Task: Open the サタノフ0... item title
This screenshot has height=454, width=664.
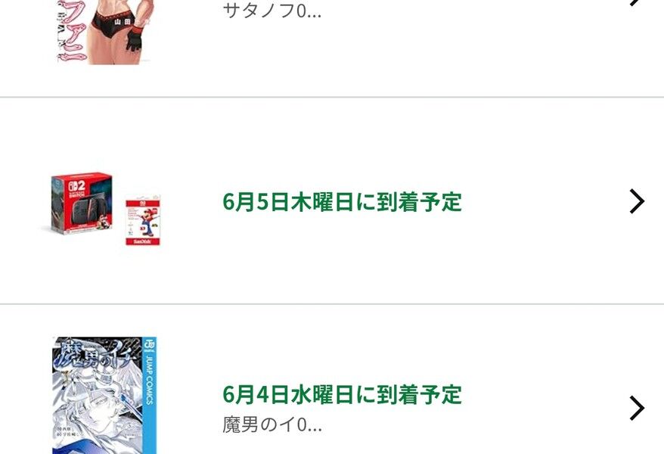Action: [271, 11]
